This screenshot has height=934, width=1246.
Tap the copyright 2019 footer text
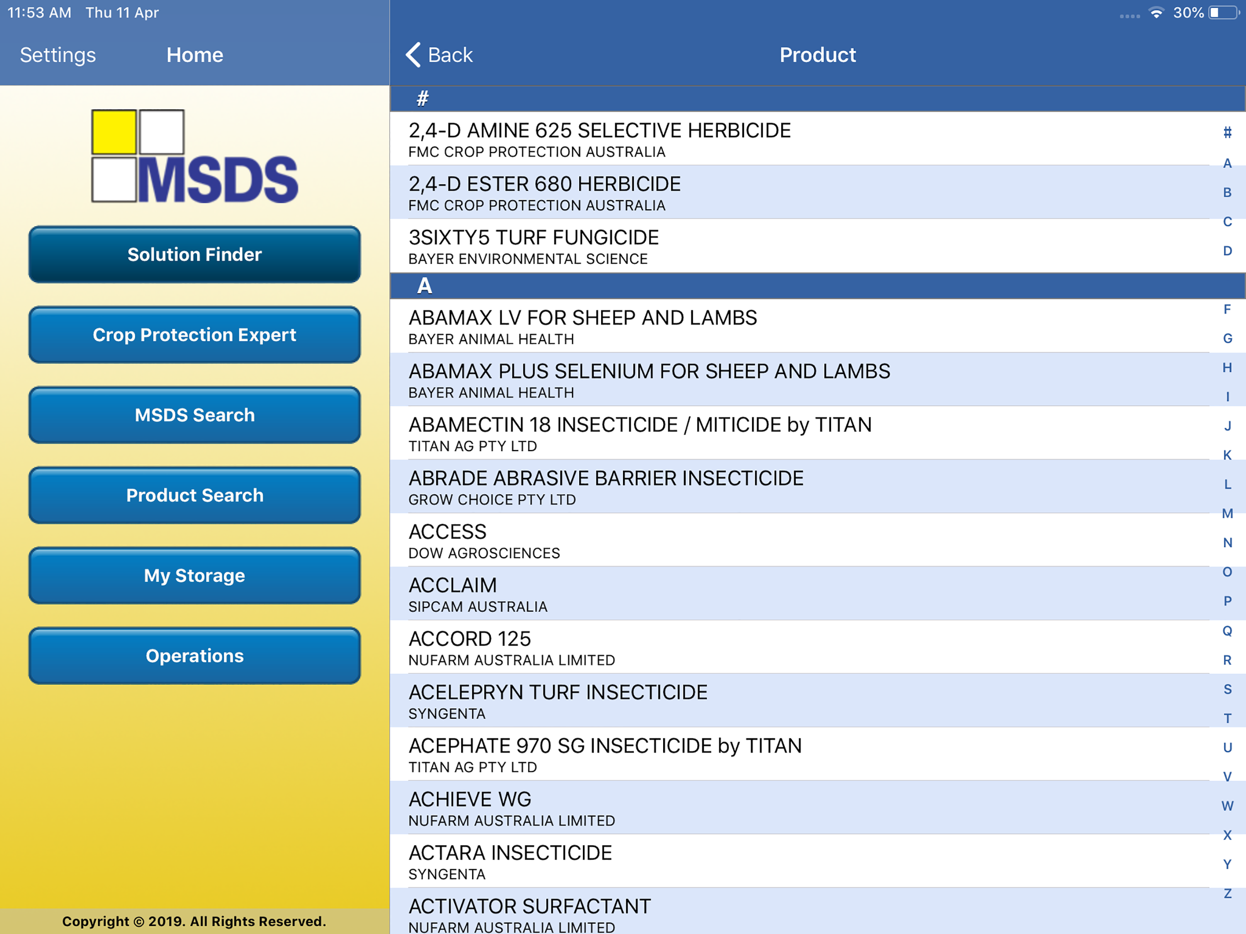(x=194, y=922)
